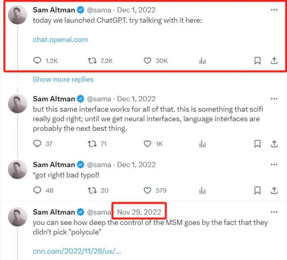Reply to the ChatGPT launch tweet

(38, 61)
